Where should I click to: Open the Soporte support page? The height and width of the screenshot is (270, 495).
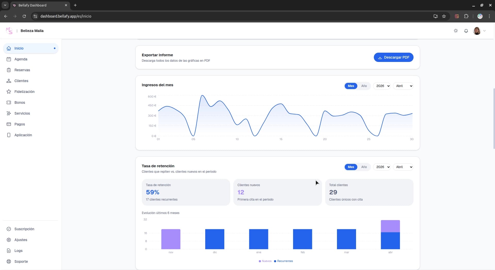[21, 261]
